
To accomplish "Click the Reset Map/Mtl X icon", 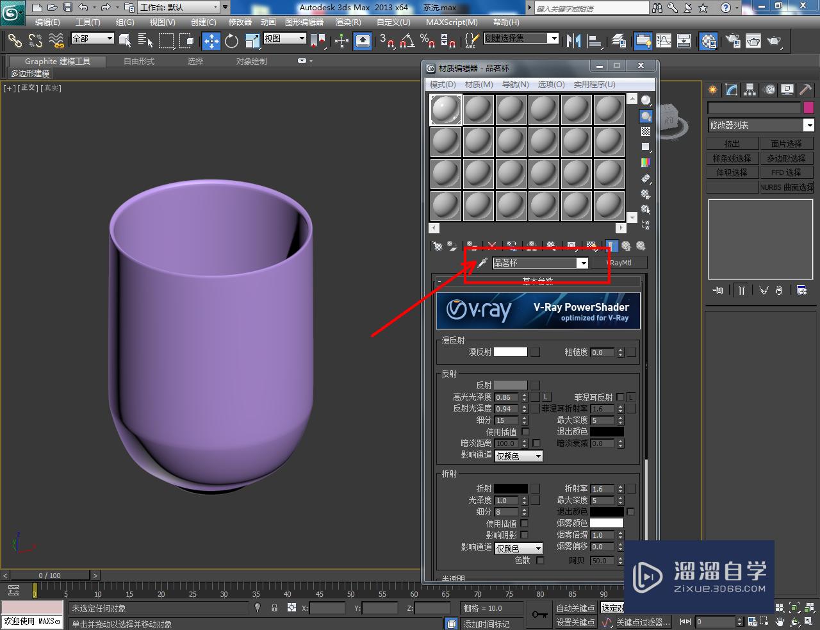I will pos(492,245).
